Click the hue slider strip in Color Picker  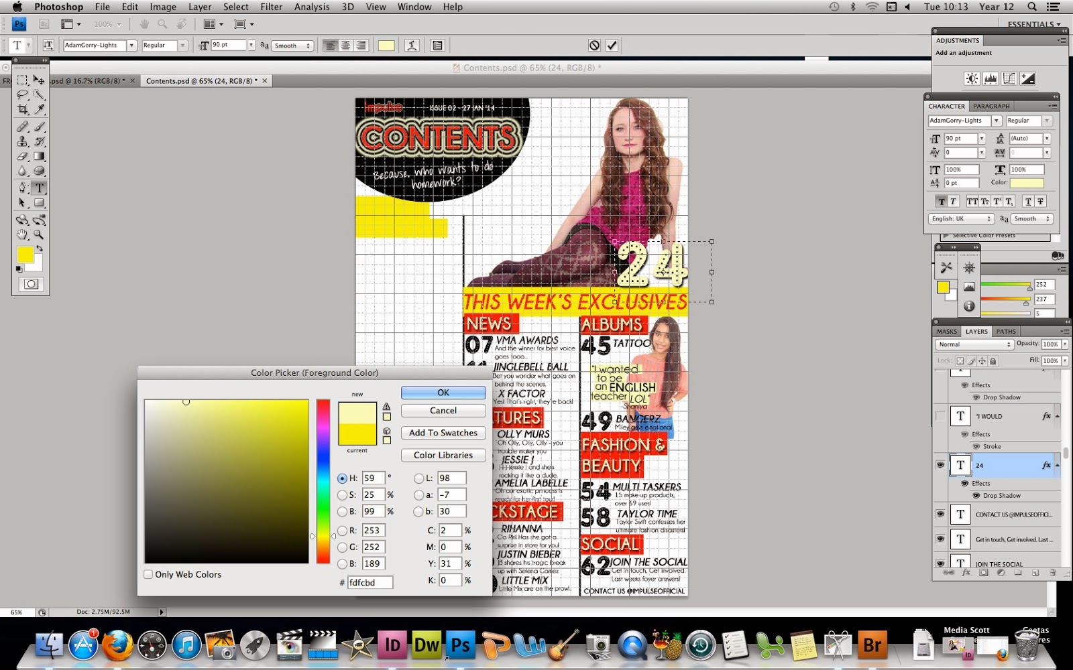pyautogui.click(x=323, y=481)
